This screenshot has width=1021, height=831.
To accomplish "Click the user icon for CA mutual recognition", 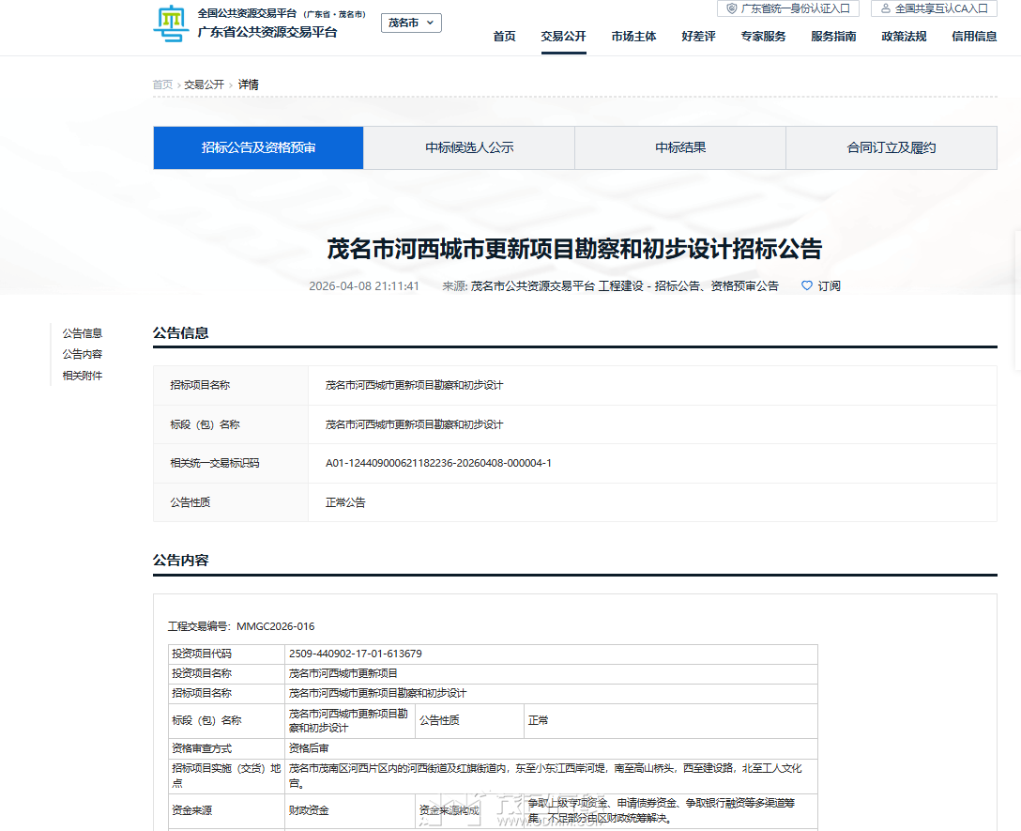I will tap(885, 8).
